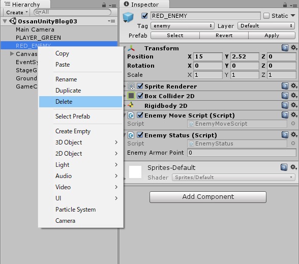
Task: Open Hierarchy panel options menu icon
Action: 112,6
